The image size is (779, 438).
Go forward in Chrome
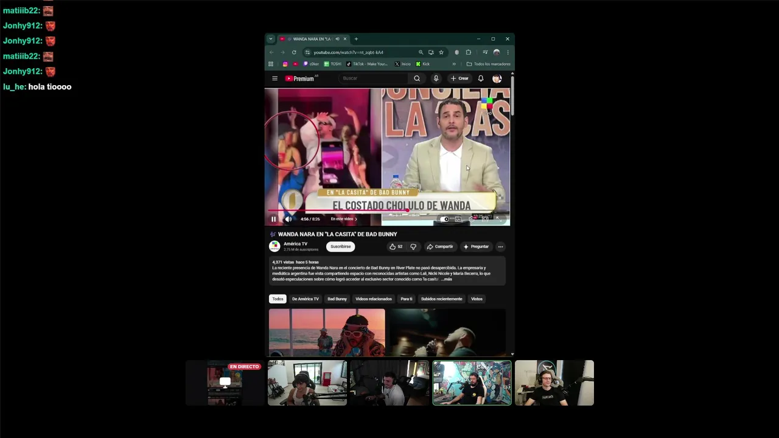coord(282,52)
